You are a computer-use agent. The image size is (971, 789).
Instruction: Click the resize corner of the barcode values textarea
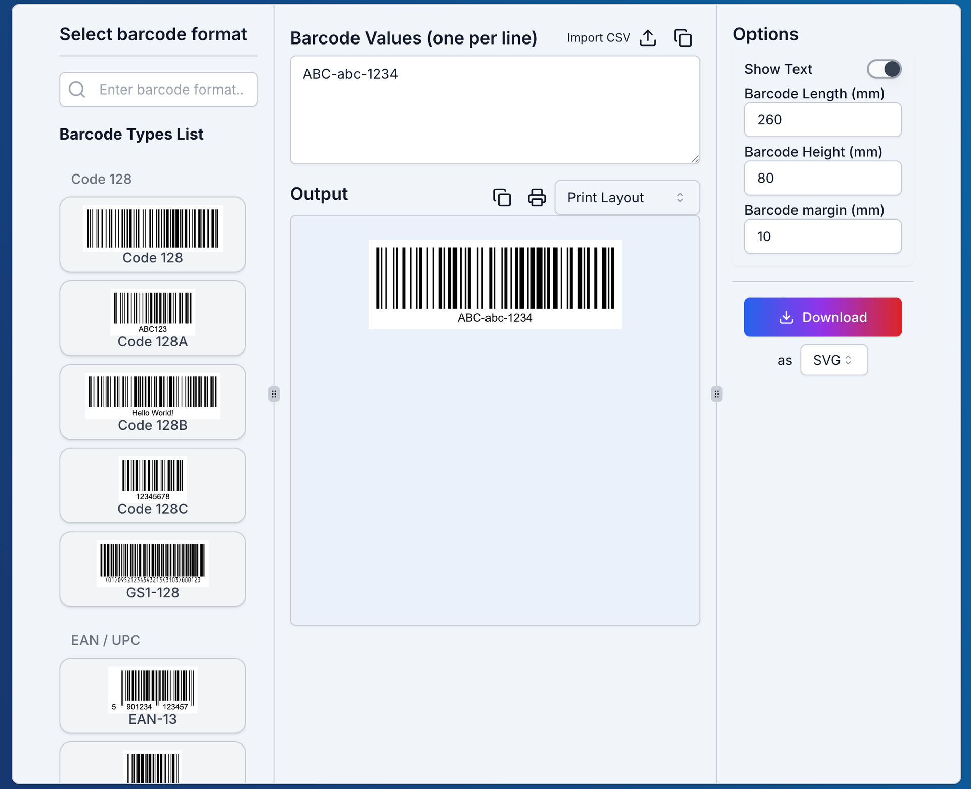[x=695, y=159]
